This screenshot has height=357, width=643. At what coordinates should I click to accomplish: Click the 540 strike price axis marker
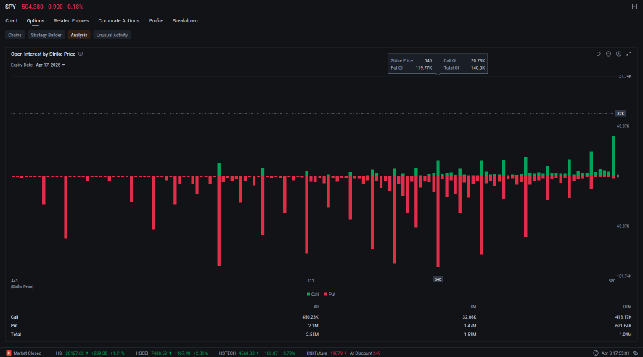438,279
